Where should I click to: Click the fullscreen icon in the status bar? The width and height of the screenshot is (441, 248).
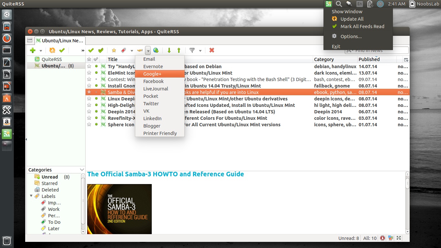coord(399,238)
